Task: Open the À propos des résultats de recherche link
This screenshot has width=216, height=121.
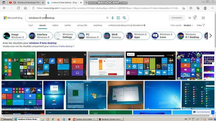Action: [126, 26]
